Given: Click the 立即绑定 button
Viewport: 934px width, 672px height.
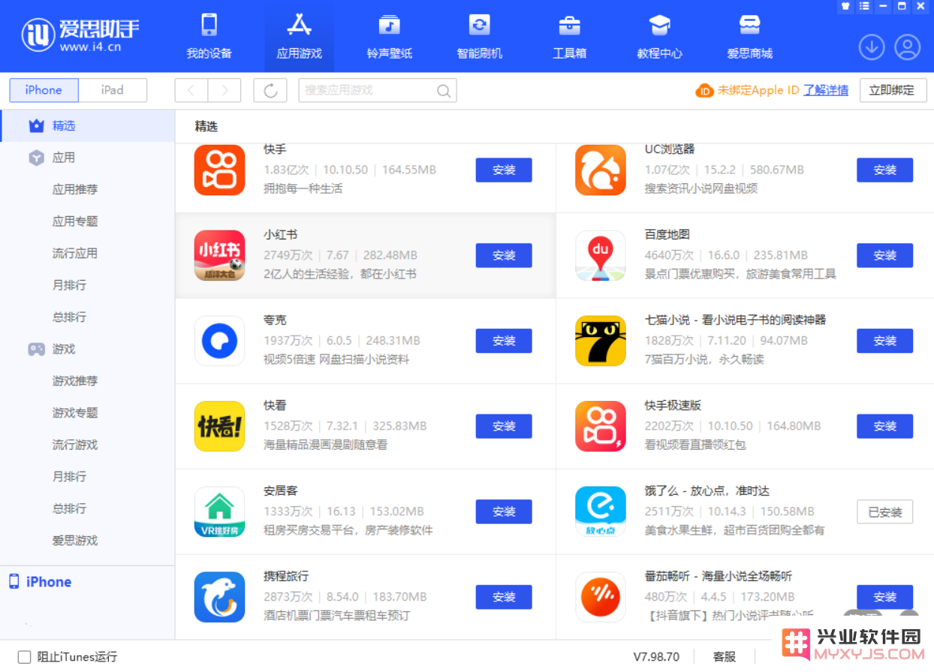Looking at the screenshot, I should pos(893,90).
